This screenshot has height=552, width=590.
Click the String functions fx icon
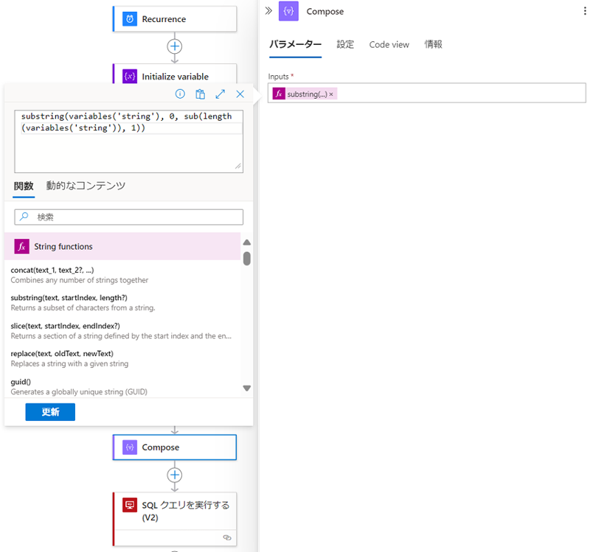(22, 247)
